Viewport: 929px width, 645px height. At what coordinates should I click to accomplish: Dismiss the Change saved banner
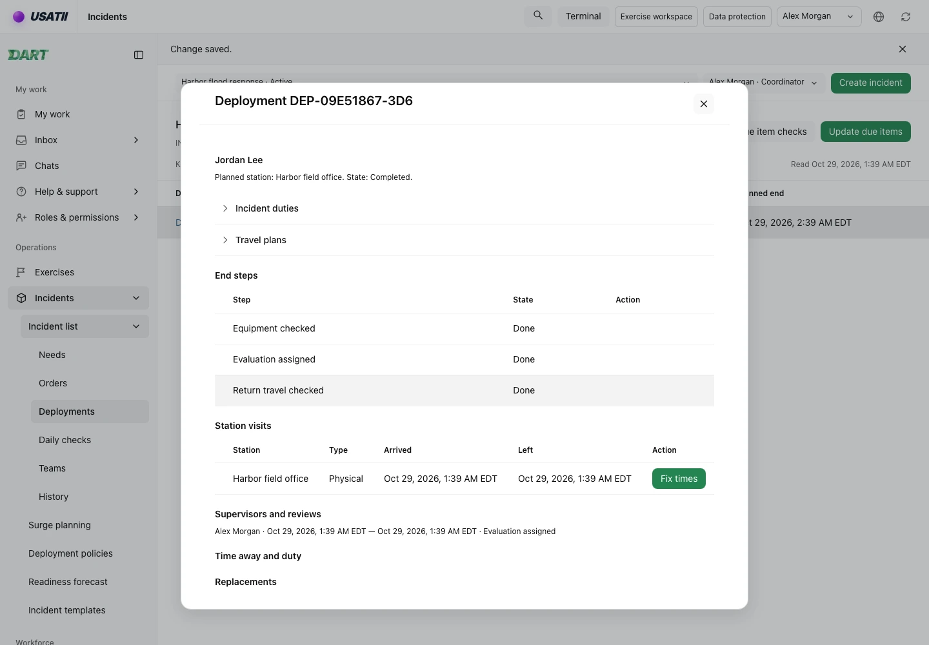[903, 49]
